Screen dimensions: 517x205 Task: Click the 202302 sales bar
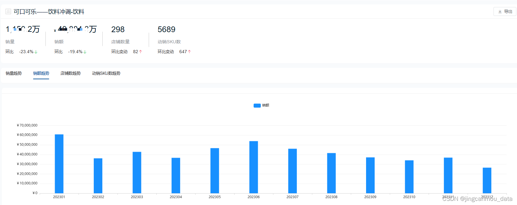point(98,176)
